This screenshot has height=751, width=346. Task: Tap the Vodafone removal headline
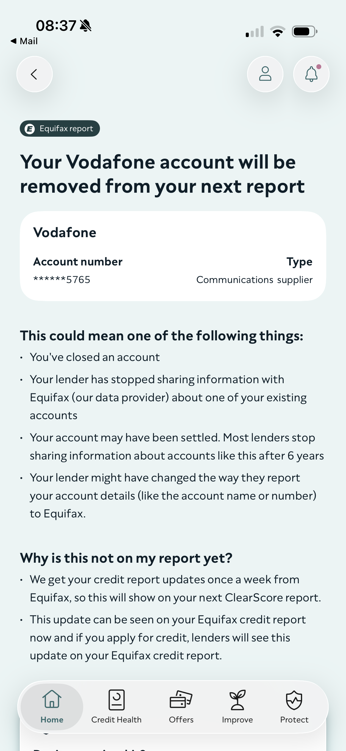tap(162, 174)
